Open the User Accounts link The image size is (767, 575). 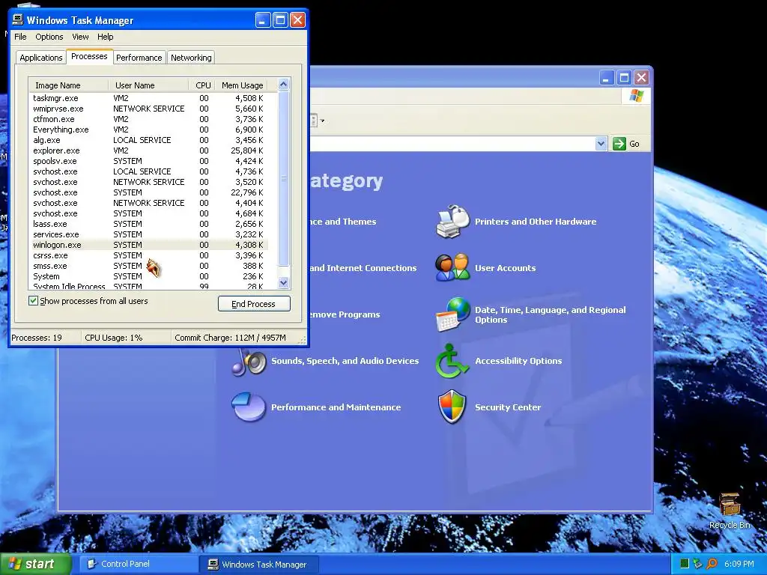pyautogui.click(x=506, y=268)
